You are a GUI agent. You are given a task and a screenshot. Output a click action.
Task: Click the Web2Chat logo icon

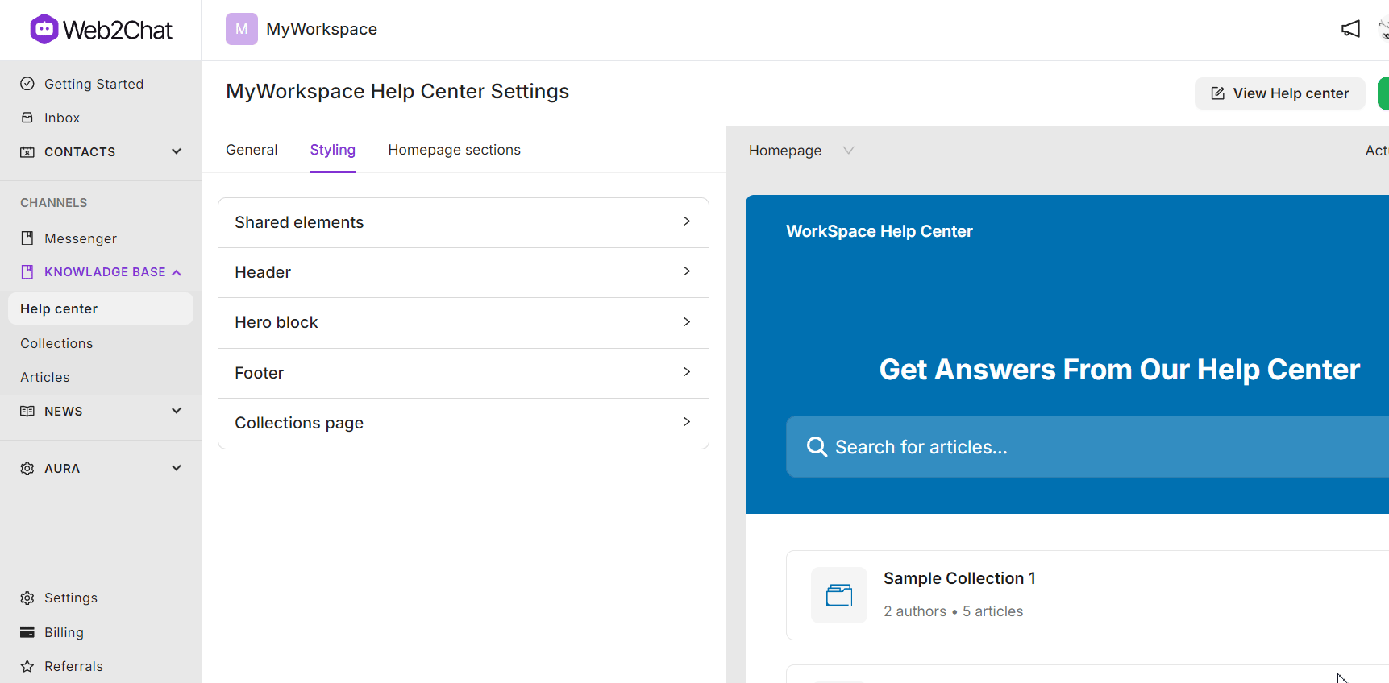44,30
